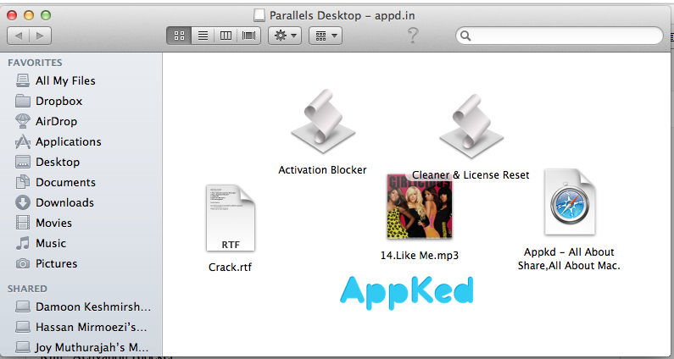This screenshot has height=359, width=674.
Task: Click the question mark toolbar icon
Action: point(413,36)
